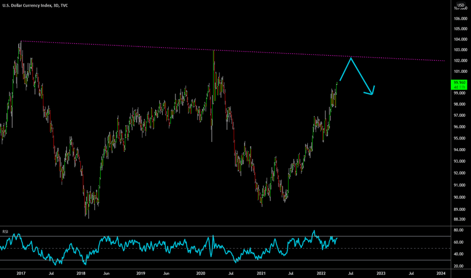Click the 95.000 price axis label
Viewport: 471px width, 278px height.
460,138
